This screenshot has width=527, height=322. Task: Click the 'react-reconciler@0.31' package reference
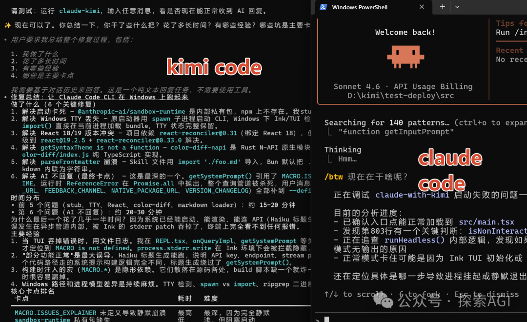coord(197,133)
